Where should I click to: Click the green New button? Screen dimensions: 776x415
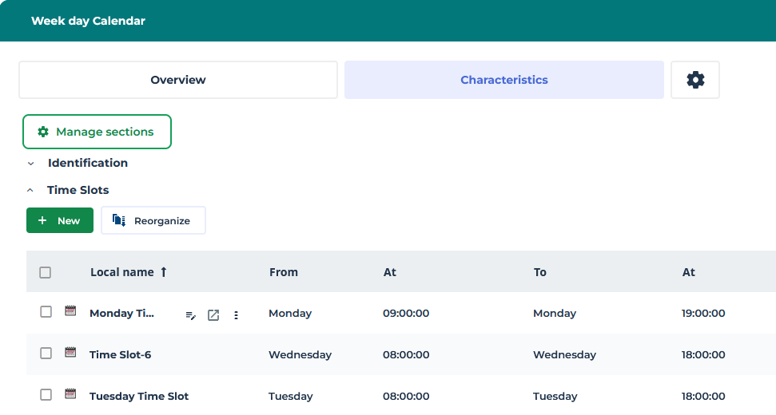[x=60, y=221]
